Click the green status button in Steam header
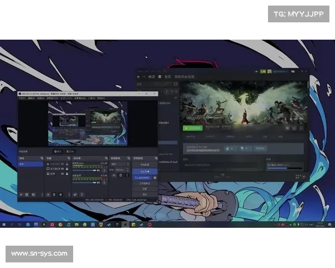 tap(263, 71)
